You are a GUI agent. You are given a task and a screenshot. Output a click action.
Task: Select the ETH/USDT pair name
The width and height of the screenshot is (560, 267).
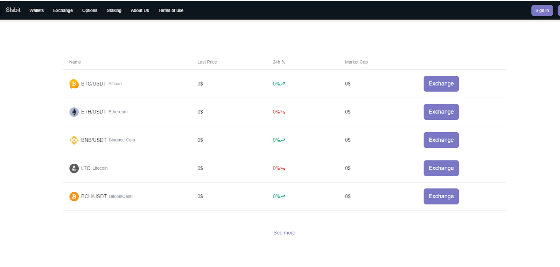[x=94, y=112]
